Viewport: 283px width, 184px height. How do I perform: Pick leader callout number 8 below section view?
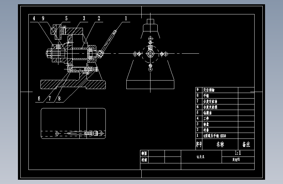tap(59, 99)
